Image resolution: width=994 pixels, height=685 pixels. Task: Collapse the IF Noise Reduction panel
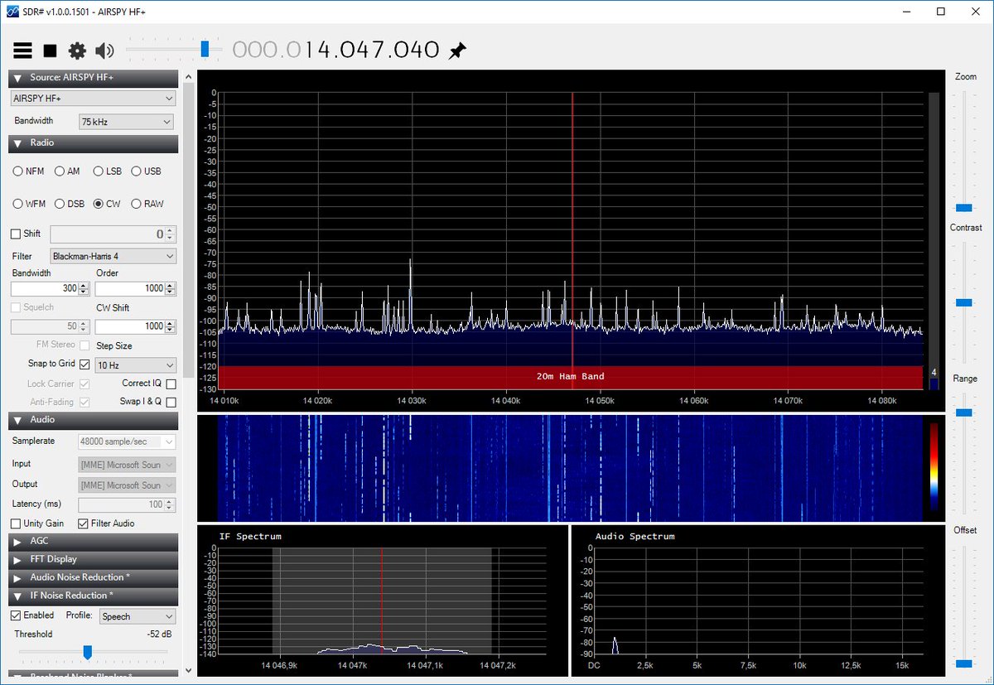coord(94,596)
